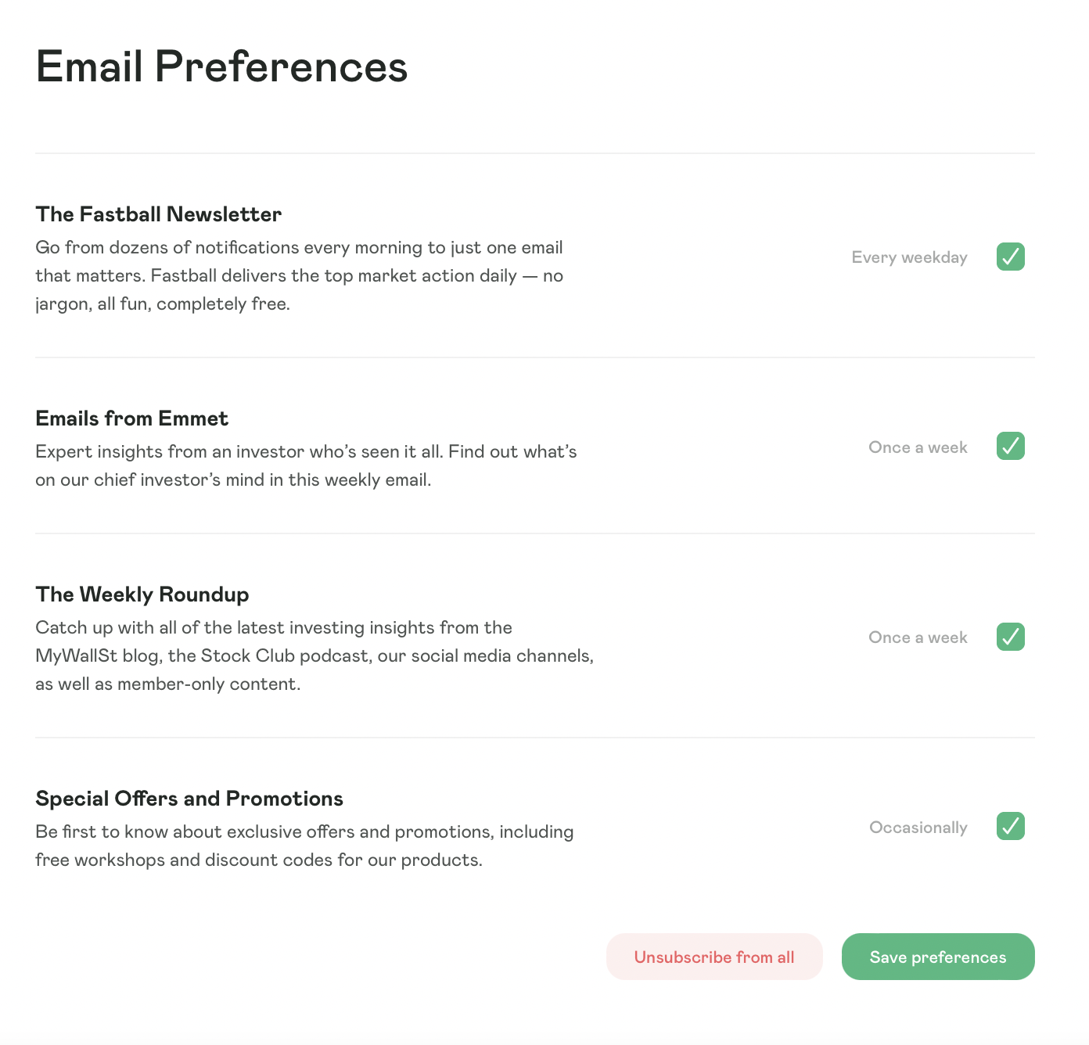Image resolution: width=1089 pixels, height=1045 pixels.
Task: Click the Special Offers description paragraph
Action: 304,846
